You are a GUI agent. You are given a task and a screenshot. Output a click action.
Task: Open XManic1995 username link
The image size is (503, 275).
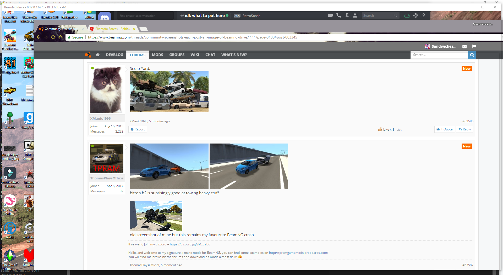pos(101,118)
